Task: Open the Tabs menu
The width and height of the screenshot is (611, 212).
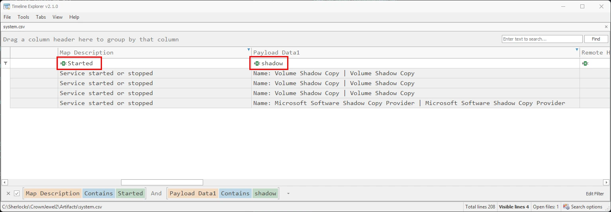Action: (x=41, y=17)
